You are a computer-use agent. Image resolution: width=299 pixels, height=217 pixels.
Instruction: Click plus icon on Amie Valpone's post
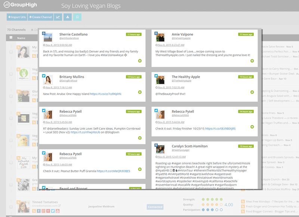click(252, 61)
